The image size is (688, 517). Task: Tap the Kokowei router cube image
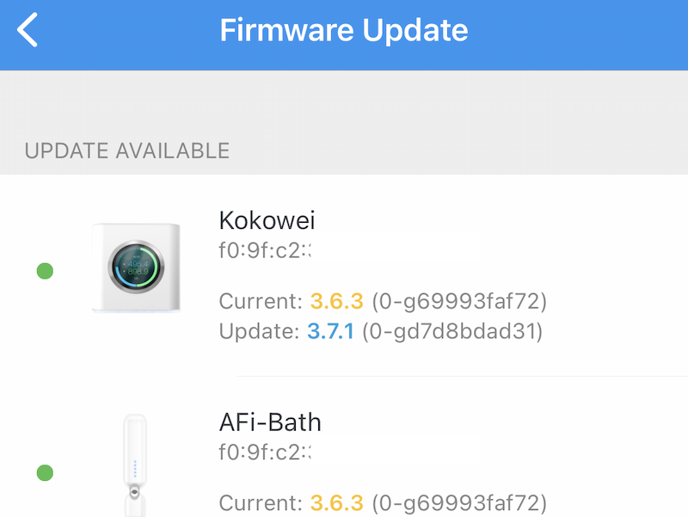point(138,268)
